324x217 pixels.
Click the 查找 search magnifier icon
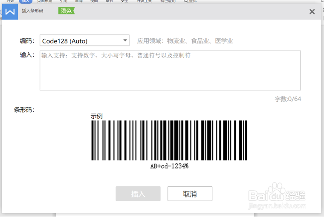[186, 1]
